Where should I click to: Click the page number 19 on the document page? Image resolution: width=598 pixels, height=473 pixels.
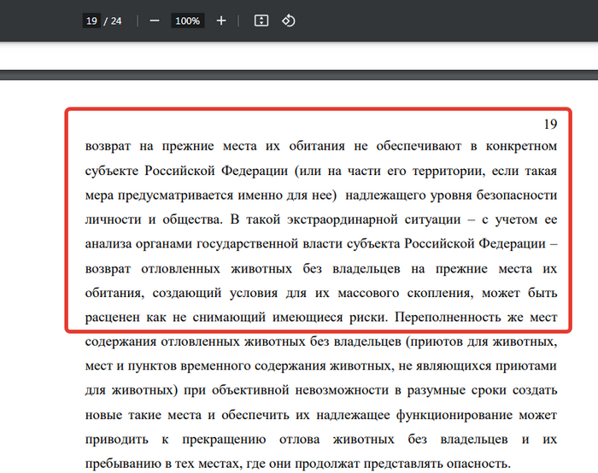pos(549,124)
